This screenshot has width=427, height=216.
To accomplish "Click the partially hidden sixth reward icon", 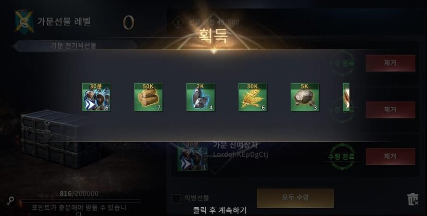I will pos(346,97).
